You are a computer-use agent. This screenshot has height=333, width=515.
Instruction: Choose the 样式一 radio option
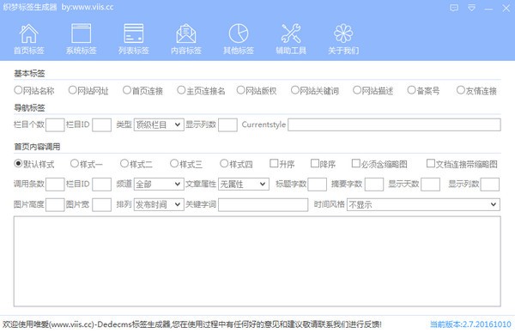[75, 163]
